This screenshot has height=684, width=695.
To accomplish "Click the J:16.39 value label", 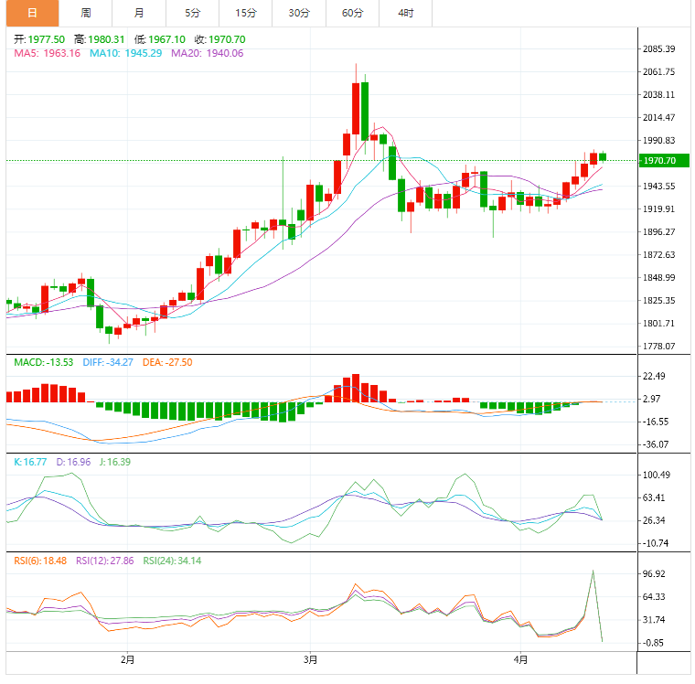I will (x=115, y=462).
